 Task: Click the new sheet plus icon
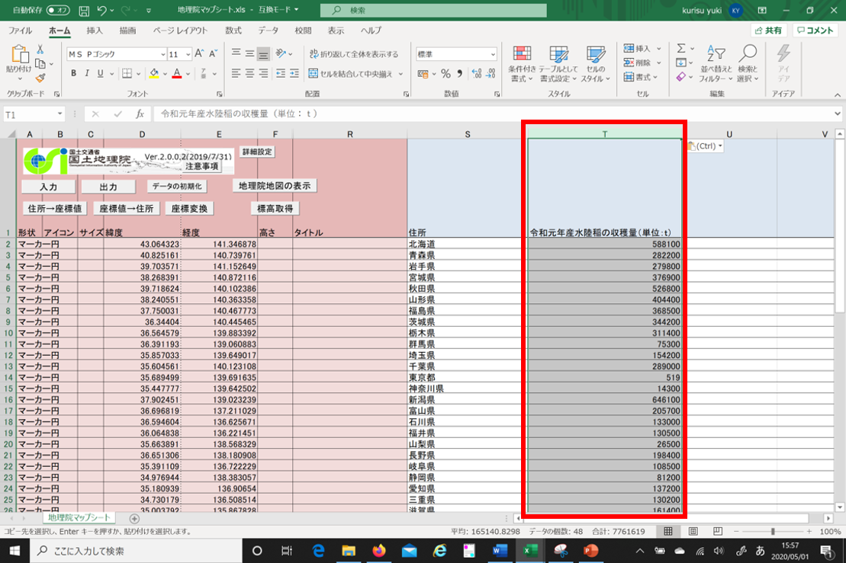pyautogui.click(x=134, y=518)
